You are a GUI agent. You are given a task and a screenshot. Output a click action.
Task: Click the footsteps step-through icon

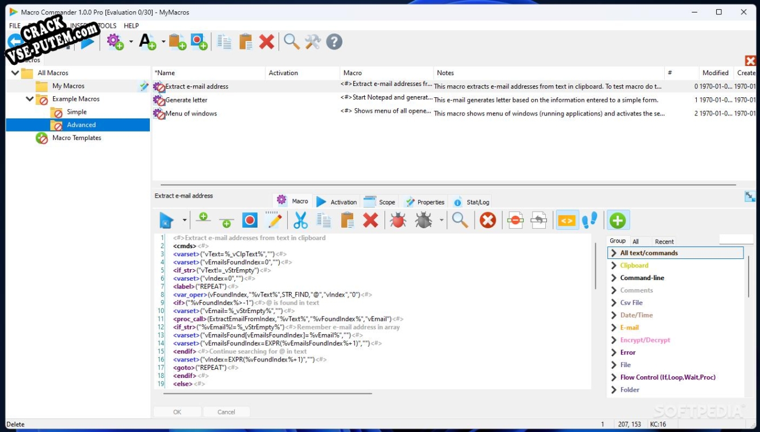590,220
